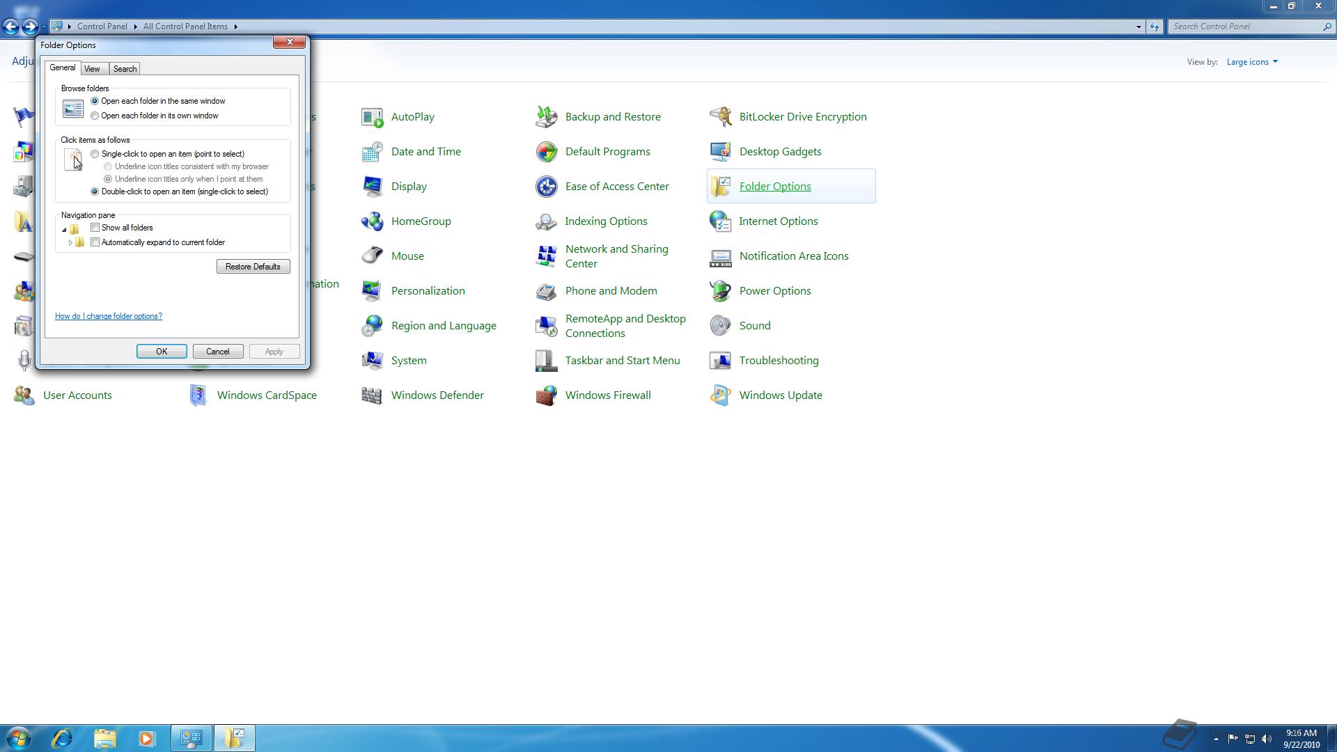Switch to the View tab

click(92, 69)
